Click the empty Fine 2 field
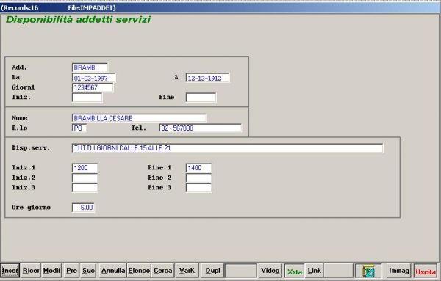The height and width of the screenshot is (281, 441). [198, 178]
